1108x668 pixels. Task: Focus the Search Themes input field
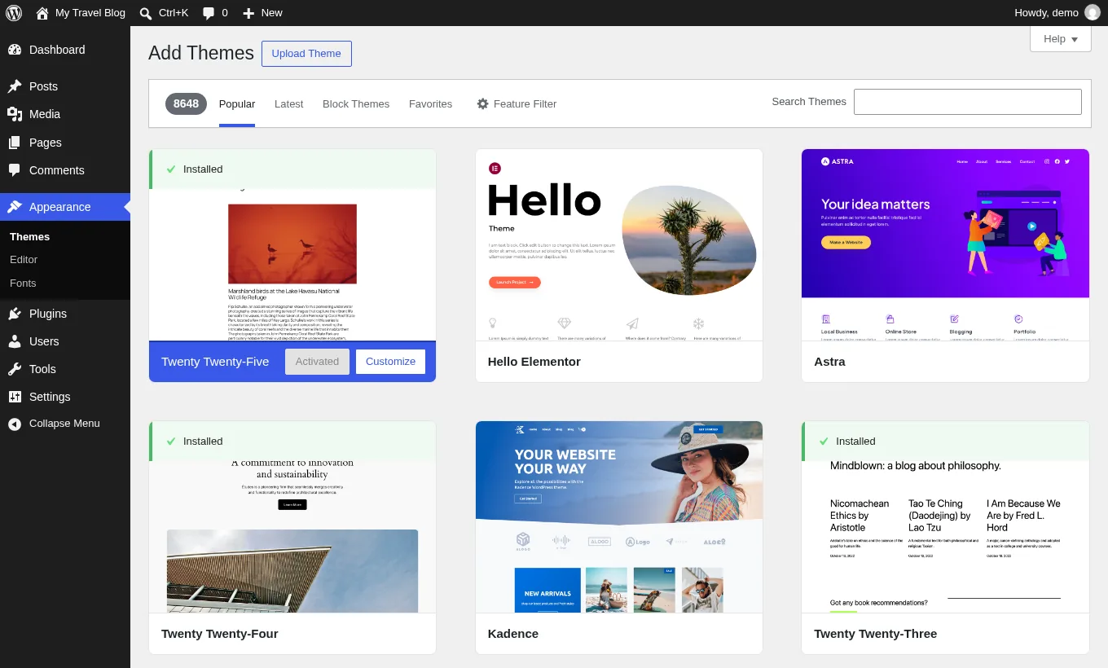968,102
